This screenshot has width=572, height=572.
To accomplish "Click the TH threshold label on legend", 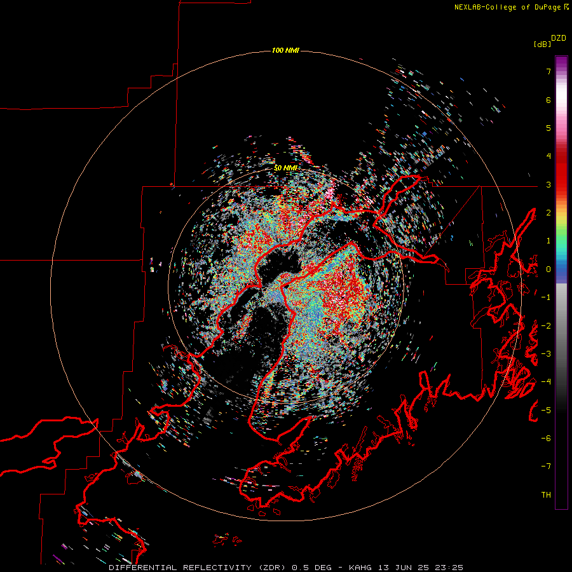I will click(x=546, y=495).
